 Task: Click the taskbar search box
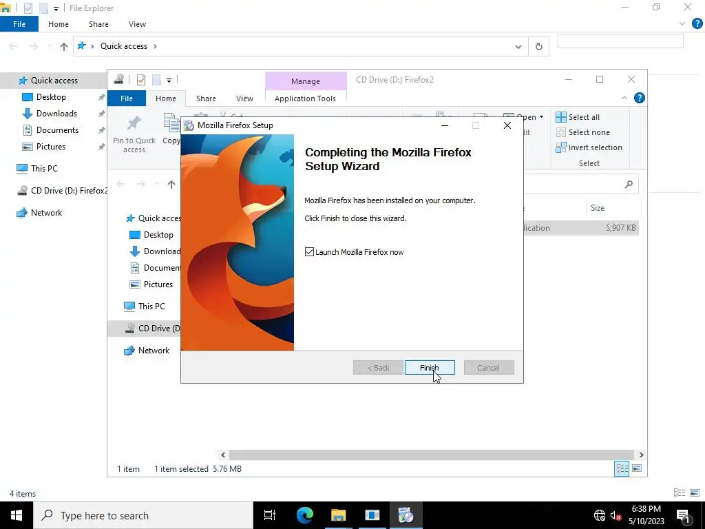[x=143, y=515]
